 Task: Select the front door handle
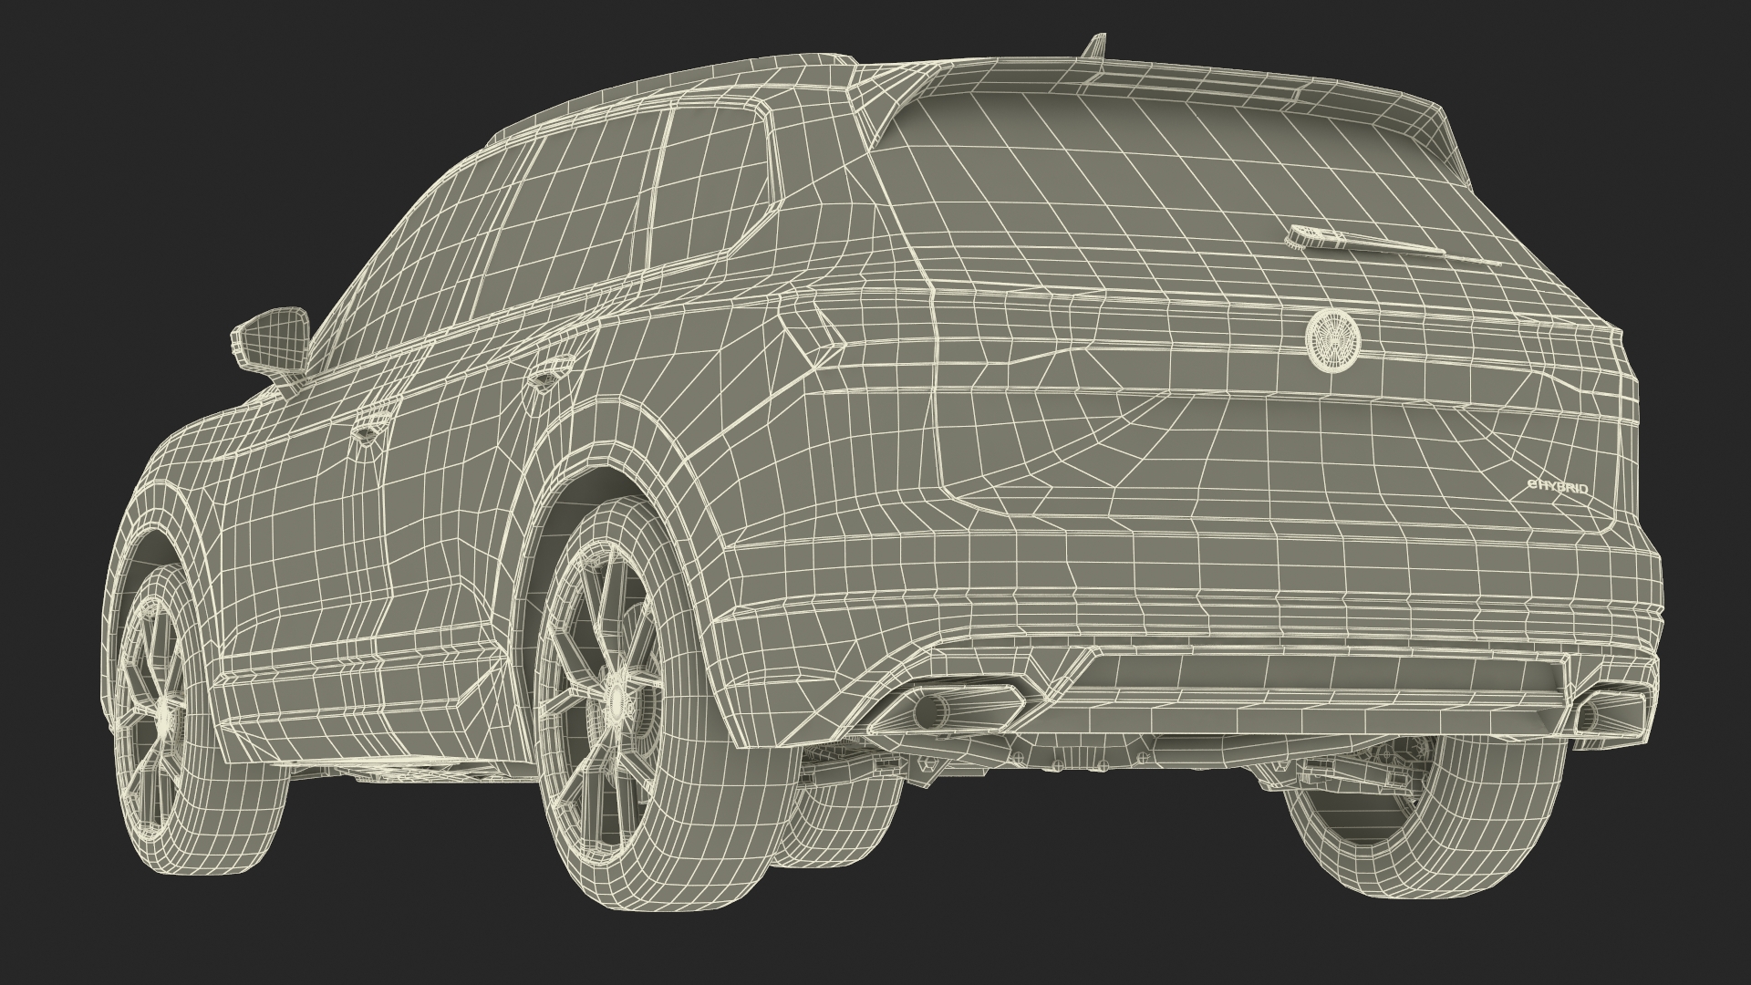(369, 429)
